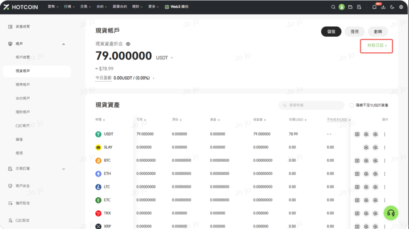Click the 儲值 deposit button
The image size is (409, 229).
click(x=331, y=32)
